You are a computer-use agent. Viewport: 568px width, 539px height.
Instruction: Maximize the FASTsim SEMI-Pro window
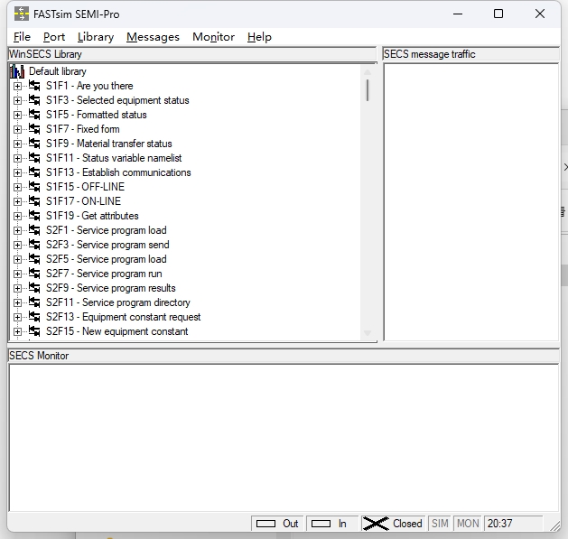(x=498, y=14)
